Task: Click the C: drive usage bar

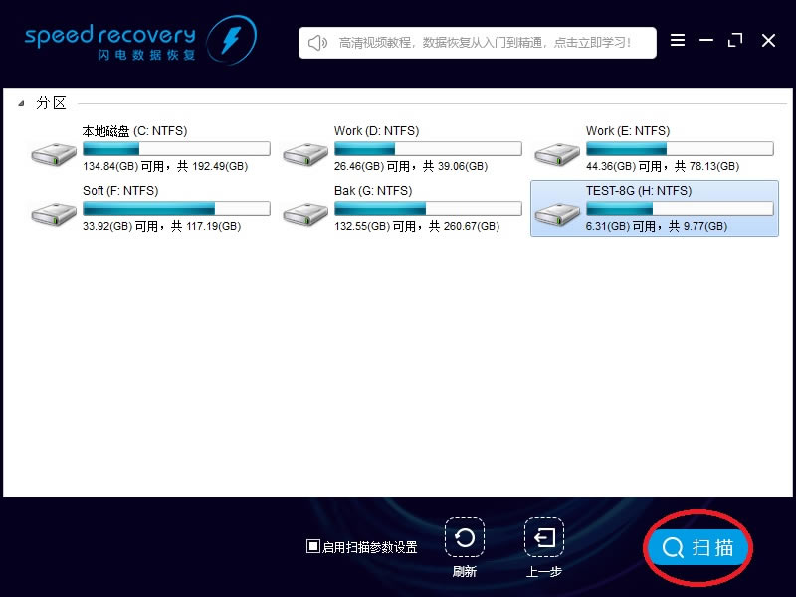Action: pyautogui.click(x=175, y=149)
